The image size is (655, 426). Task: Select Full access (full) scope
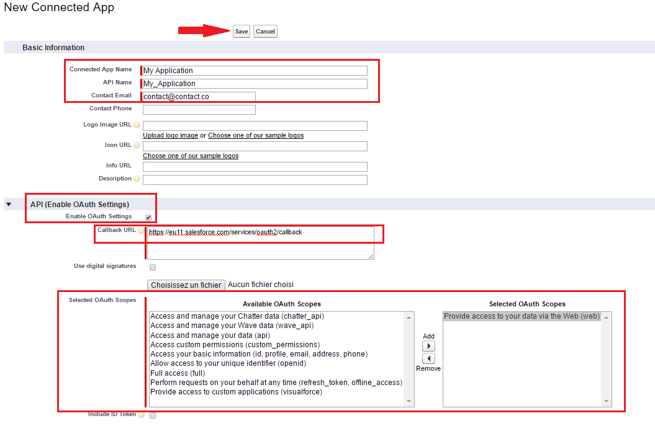click(x=178, y=373)
